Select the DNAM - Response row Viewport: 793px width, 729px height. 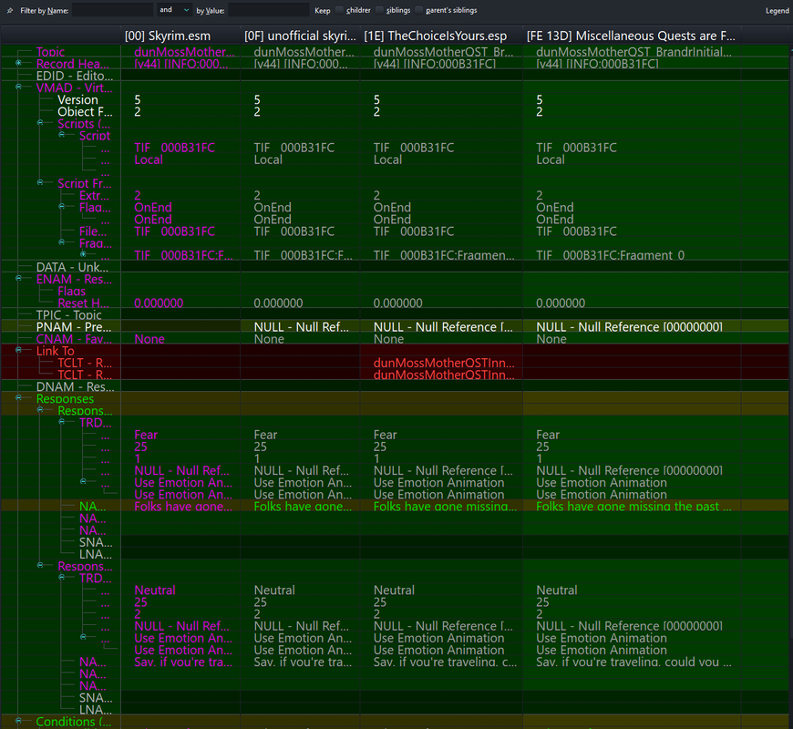[x=76, y=386]
